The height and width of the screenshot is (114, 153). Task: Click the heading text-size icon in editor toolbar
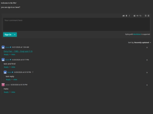(124, 16)
